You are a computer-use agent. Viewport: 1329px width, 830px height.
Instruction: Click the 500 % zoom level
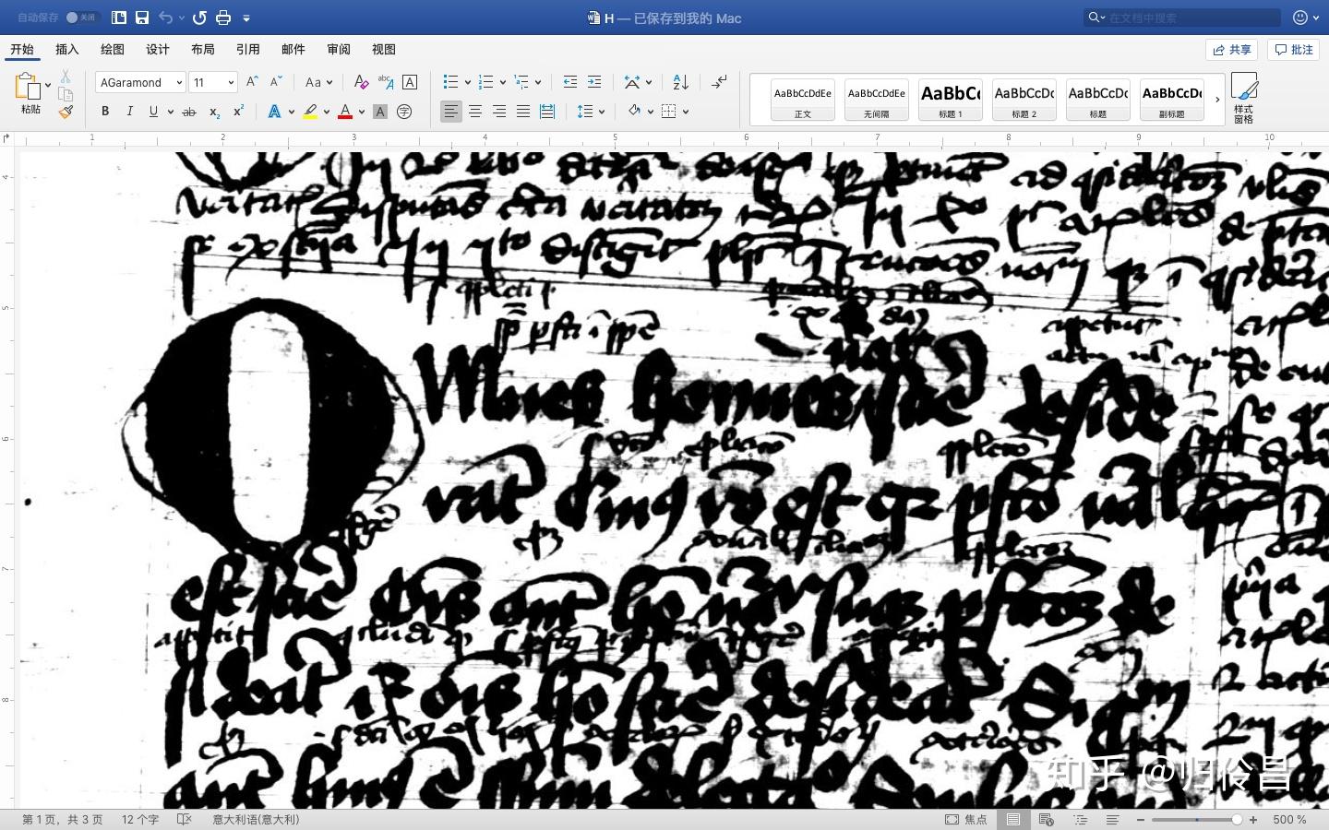[x=1289, y=819]
